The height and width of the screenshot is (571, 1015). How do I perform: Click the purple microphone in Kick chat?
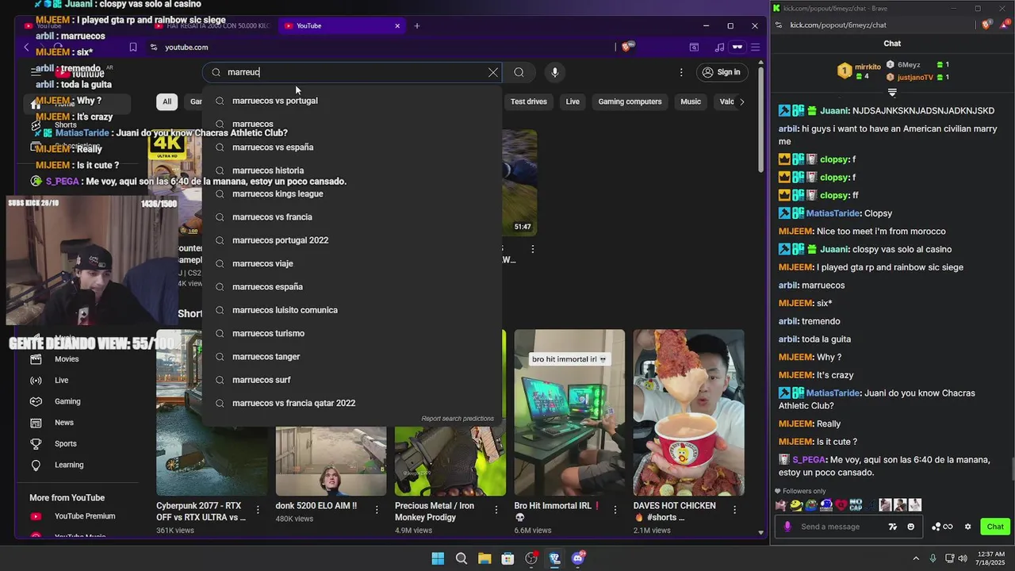pyautogui.click(x=787, y=527)
